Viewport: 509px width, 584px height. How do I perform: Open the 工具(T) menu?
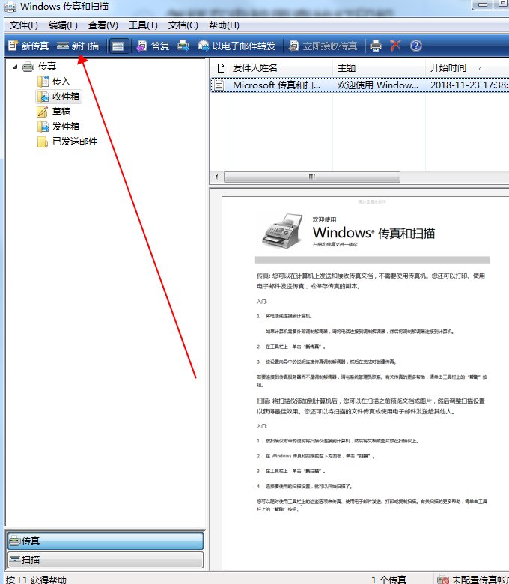pyautogui.click(x=143, y=25)
